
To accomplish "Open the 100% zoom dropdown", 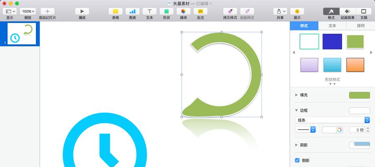I will (x=28, y=11).
